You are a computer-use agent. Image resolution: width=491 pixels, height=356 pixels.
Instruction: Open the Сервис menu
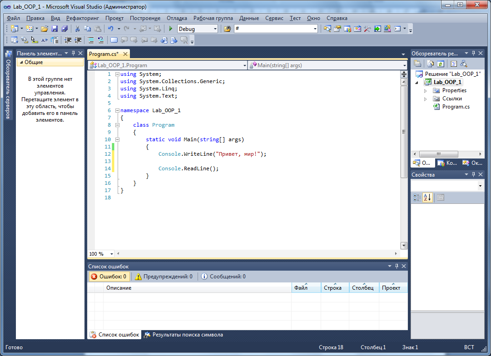pos(274,18)
